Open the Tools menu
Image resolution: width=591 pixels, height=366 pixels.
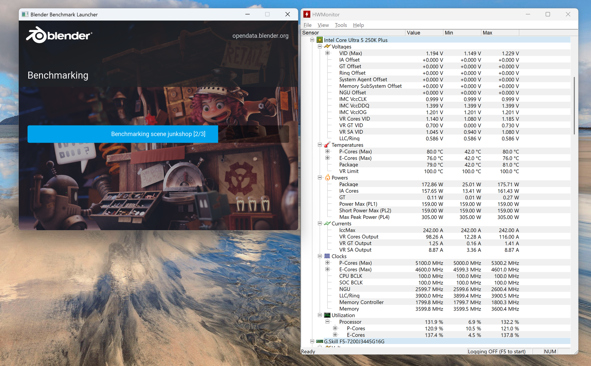click(341, 25)
